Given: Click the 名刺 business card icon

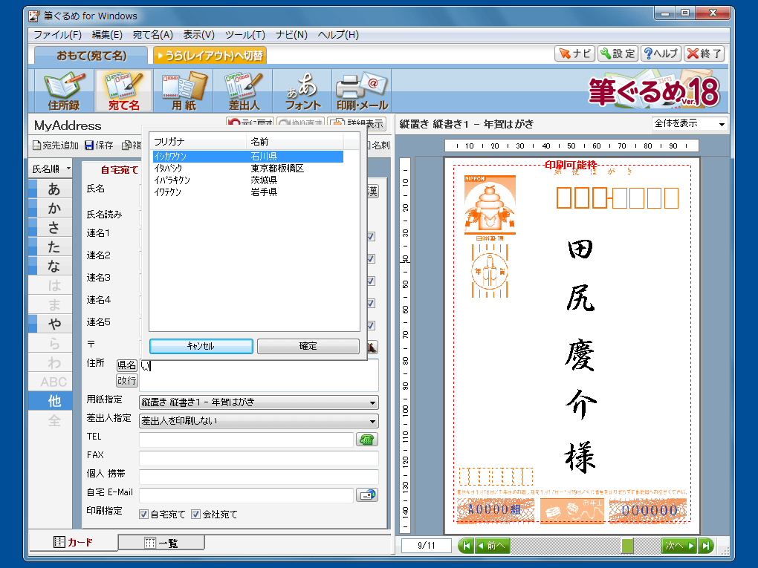Looking at the screenshot, I should [x=378, y=145].
